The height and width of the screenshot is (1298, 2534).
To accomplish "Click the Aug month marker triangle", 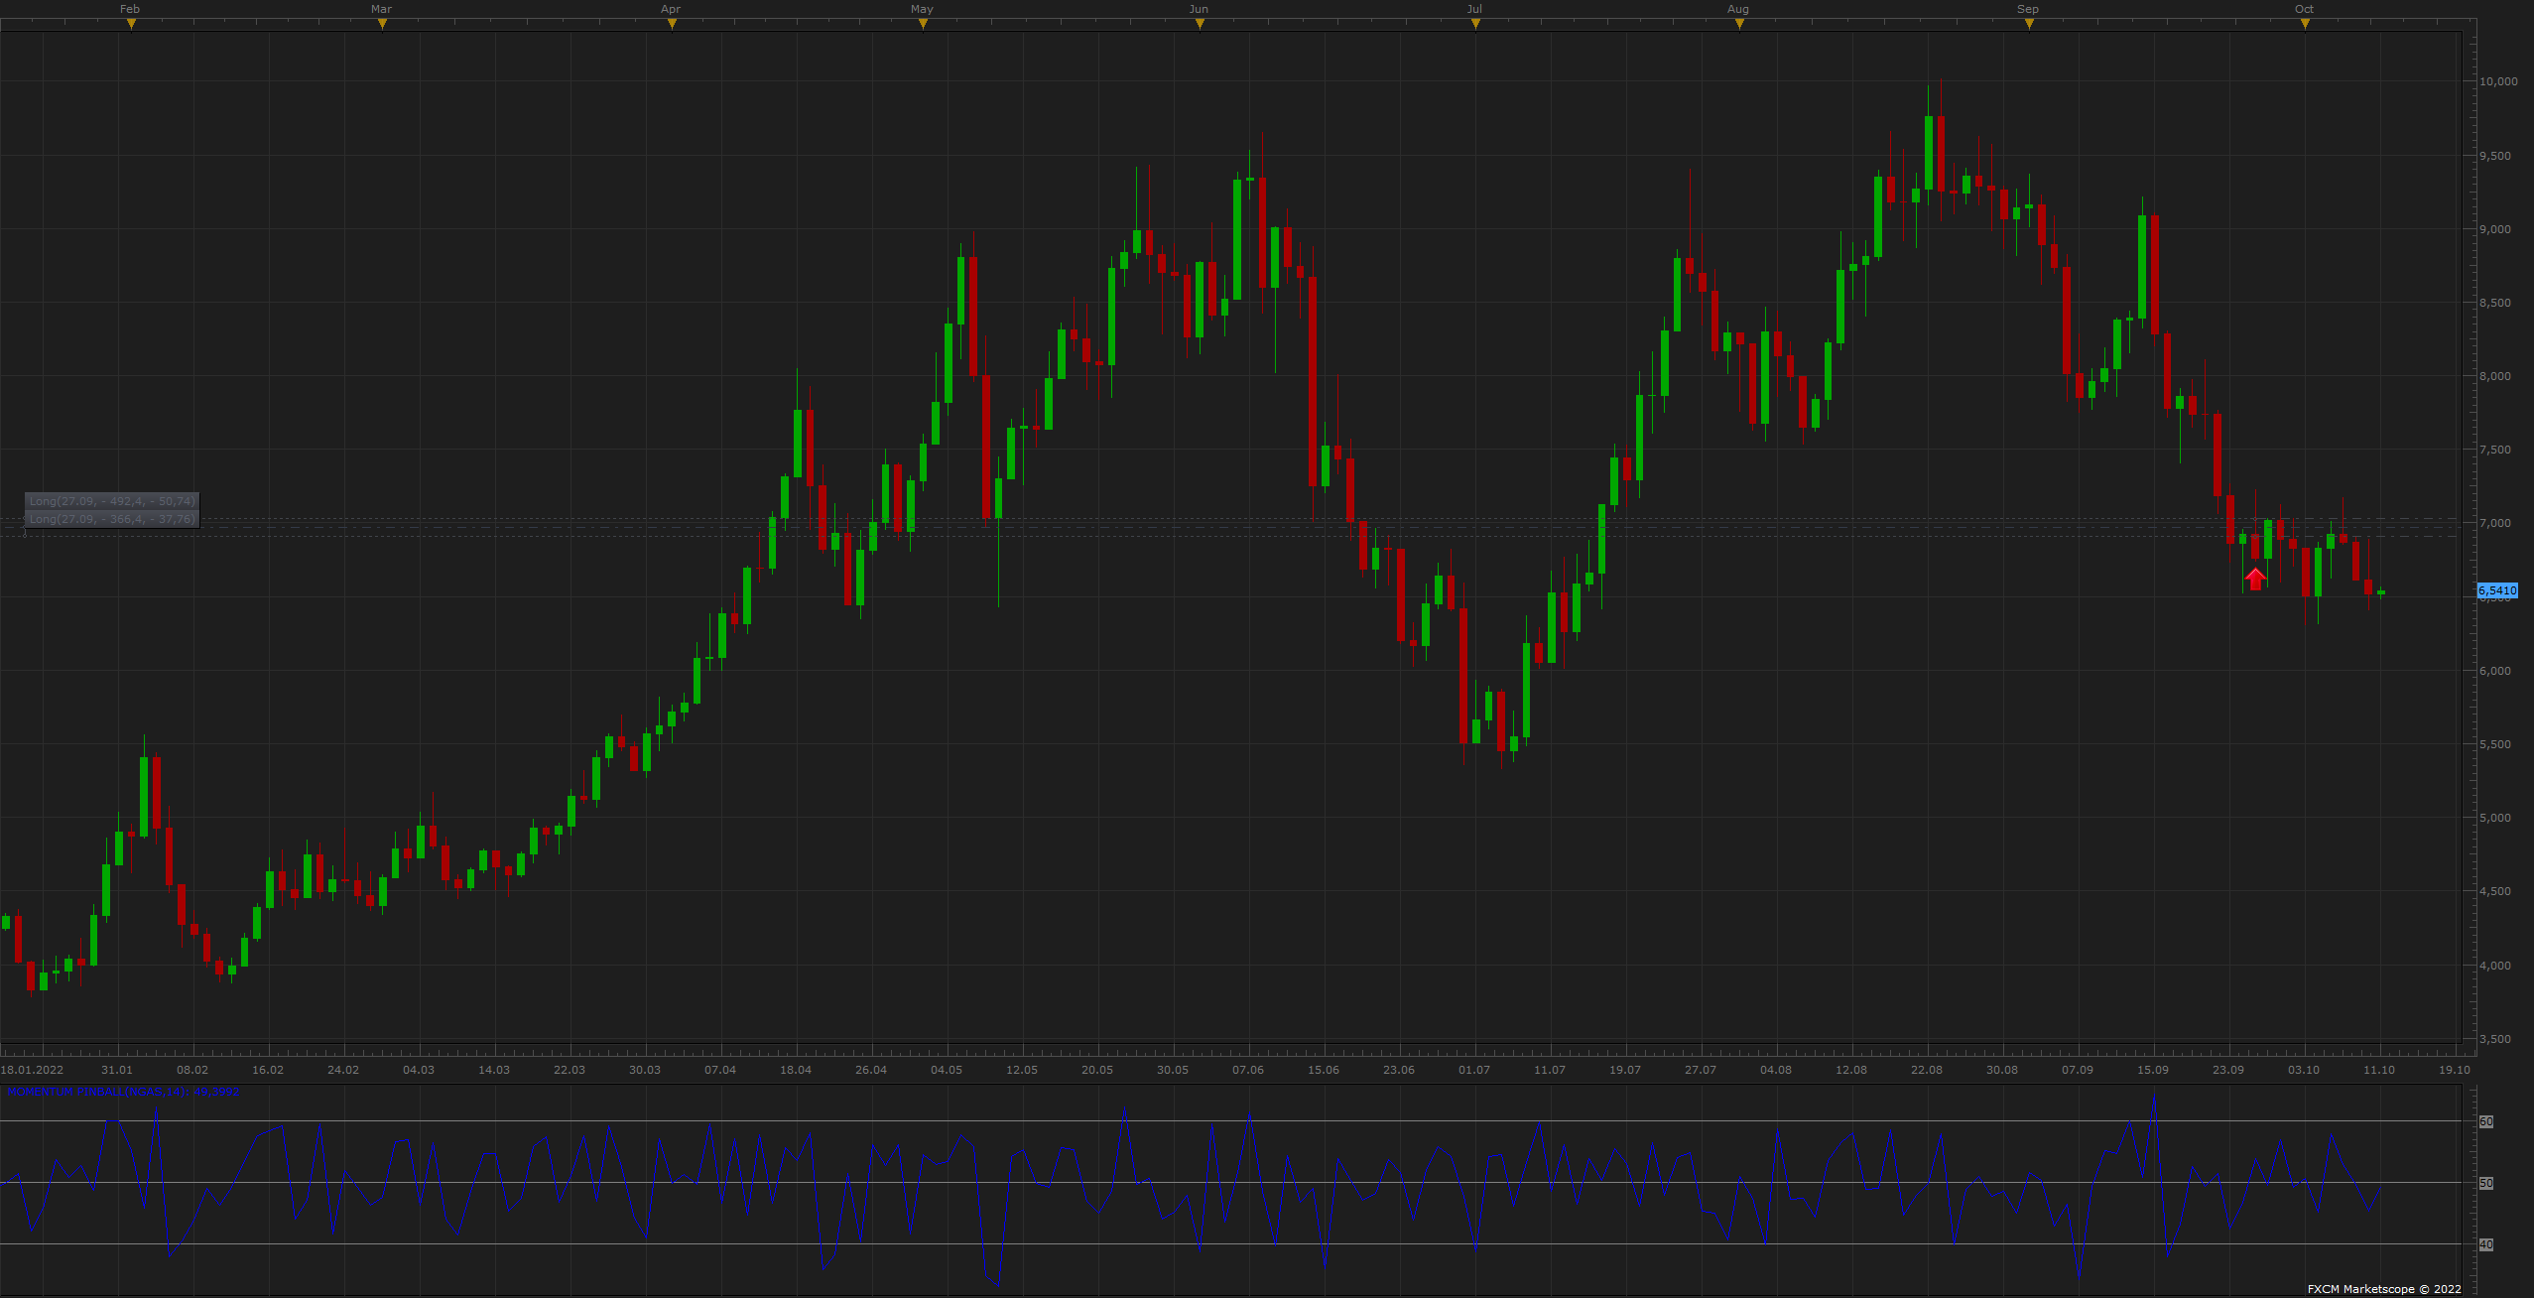I will tap(1739, 24).
